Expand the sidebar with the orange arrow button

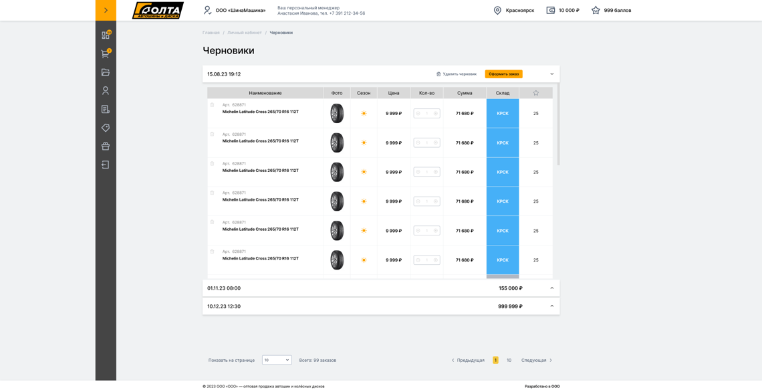106,10
